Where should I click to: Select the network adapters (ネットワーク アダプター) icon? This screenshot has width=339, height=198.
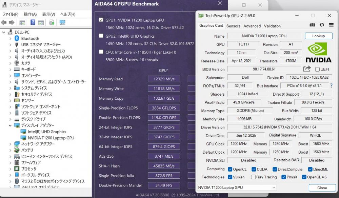click(x=17, y=144)
